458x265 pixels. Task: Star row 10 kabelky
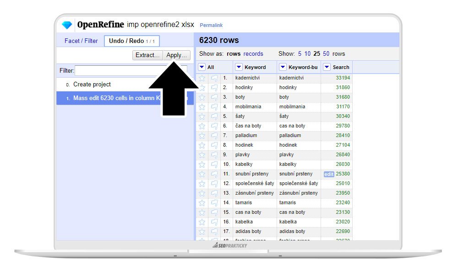[x=202, y=165]
